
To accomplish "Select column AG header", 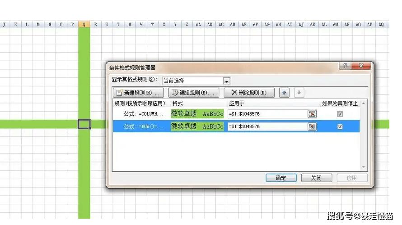I will coord(267,24).
